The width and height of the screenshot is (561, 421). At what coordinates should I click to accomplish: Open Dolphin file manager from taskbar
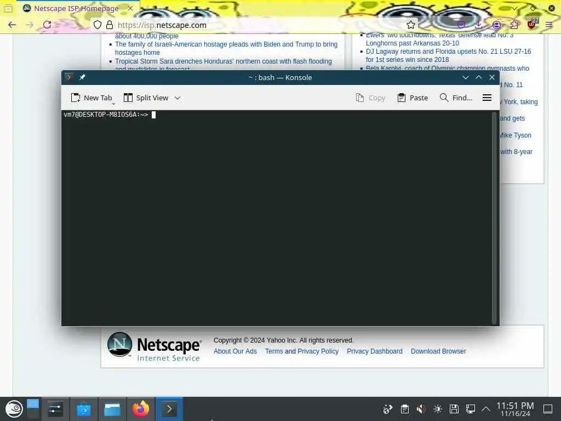(112, 409)
